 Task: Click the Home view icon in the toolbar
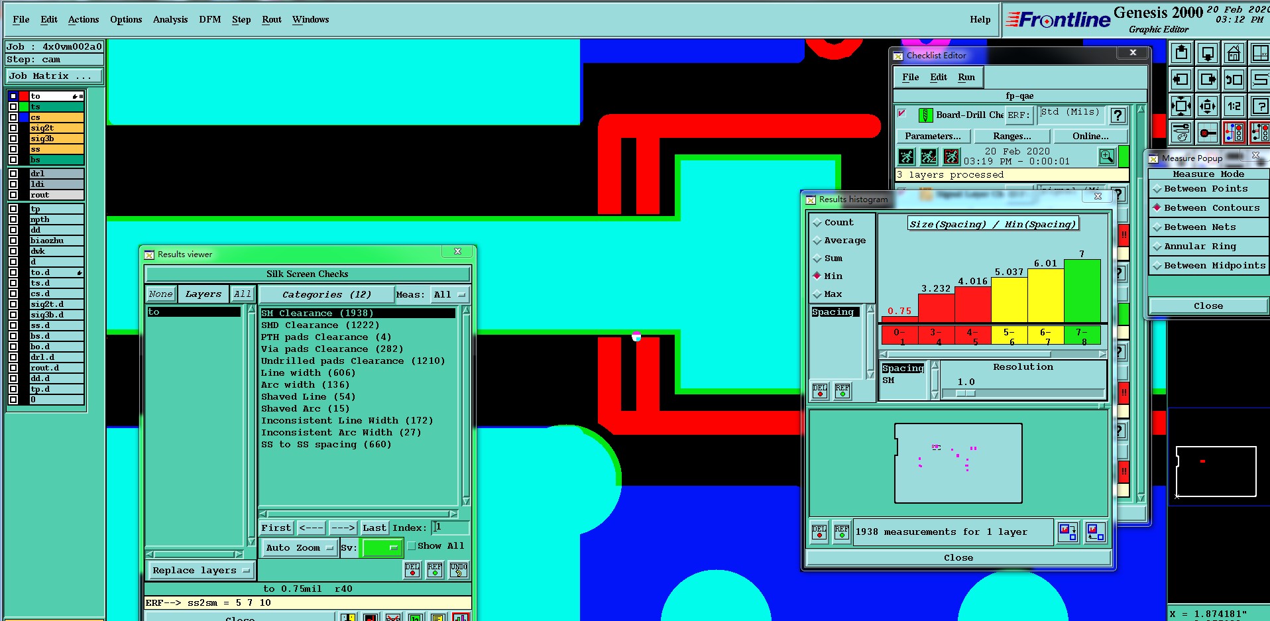[x=1234, y=52]
